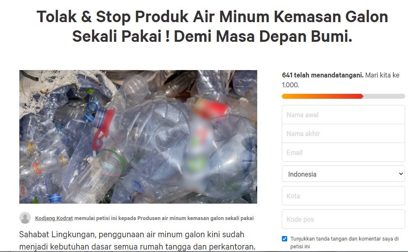The width and height of the screenshot is (408, 252).
Task: Click the grey unfilled part of progress bar
Action: point(384,96)
